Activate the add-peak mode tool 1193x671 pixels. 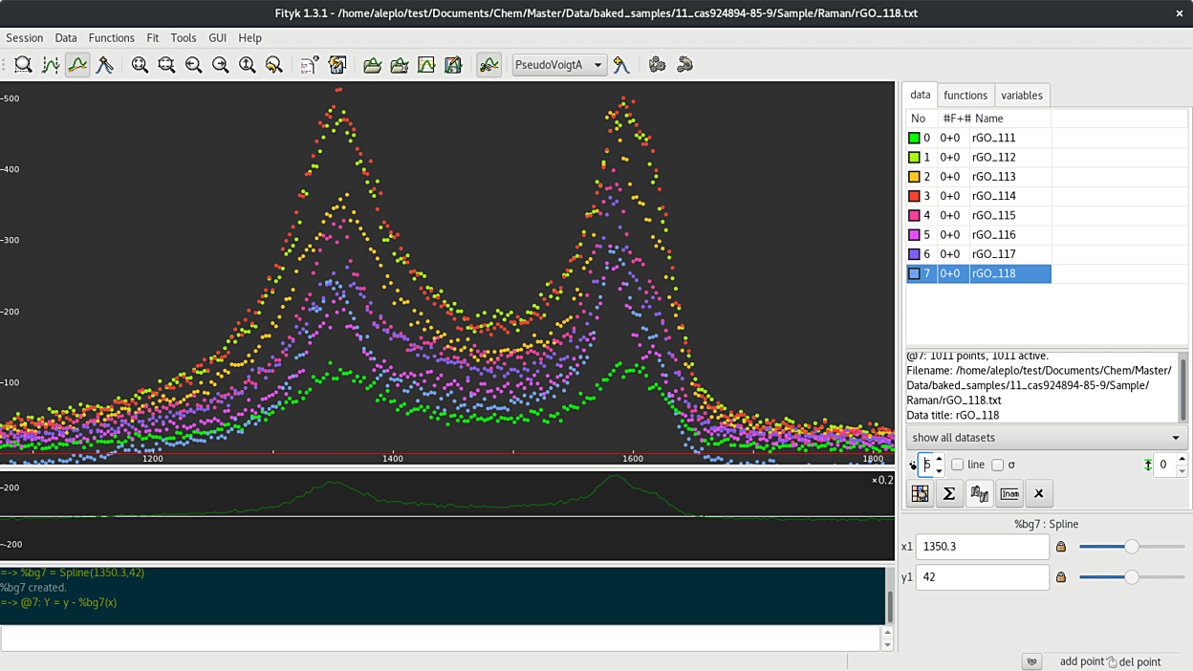104,65
